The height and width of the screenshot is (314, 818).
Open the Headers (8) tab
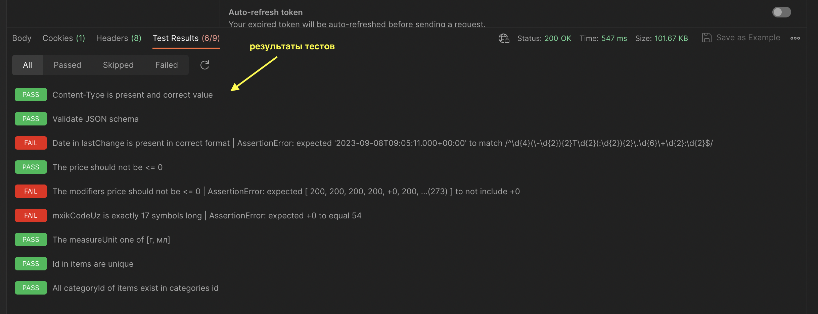click(119, 38)
